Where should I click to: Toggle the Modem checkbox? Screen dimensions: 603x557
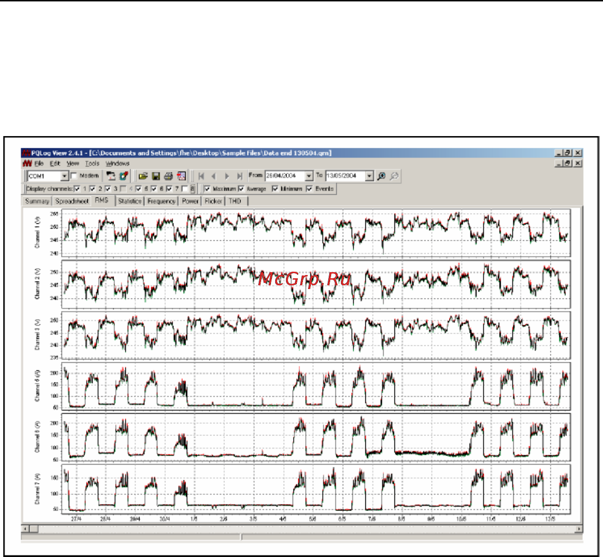pos(74,176)
